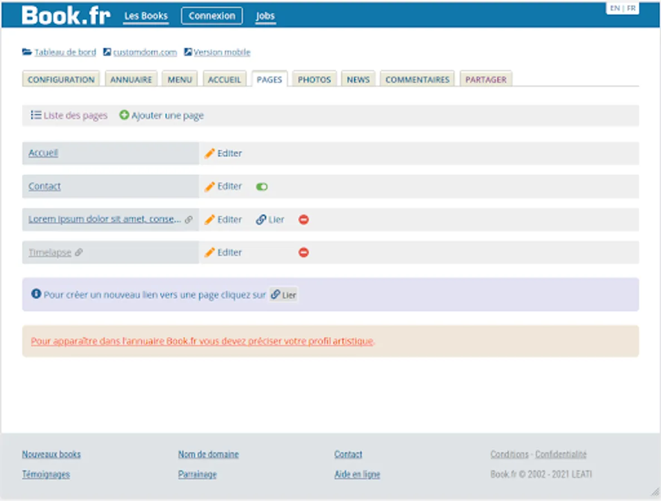Click Editer in the Contact row
The image size is (661, 501).
click(229, 186)
